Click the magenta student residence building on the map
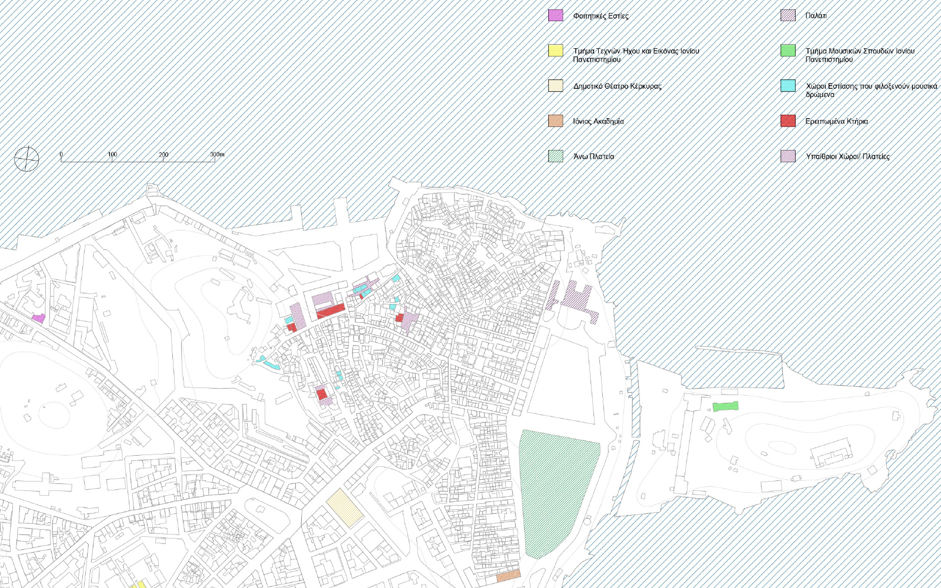941x588 pixels. tap(38, 319)
